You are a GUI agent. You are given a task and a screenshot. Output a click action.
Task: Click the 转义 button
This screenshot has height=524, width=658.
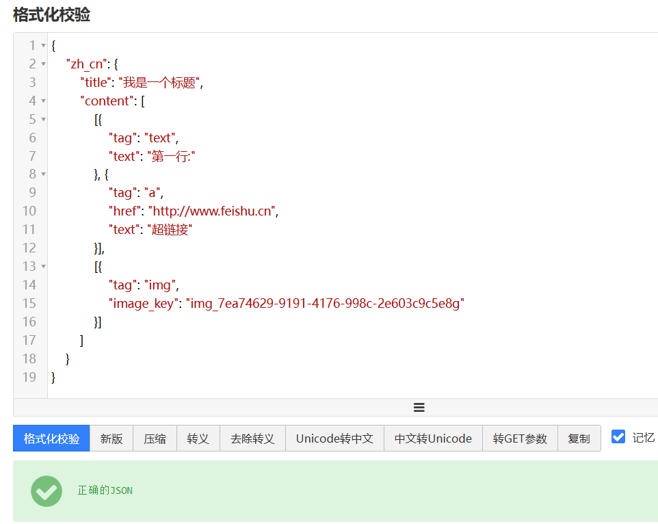click(x=198, y=438)
